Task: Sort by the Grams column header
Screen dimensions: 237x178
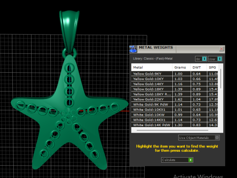Action: (181, 67)
